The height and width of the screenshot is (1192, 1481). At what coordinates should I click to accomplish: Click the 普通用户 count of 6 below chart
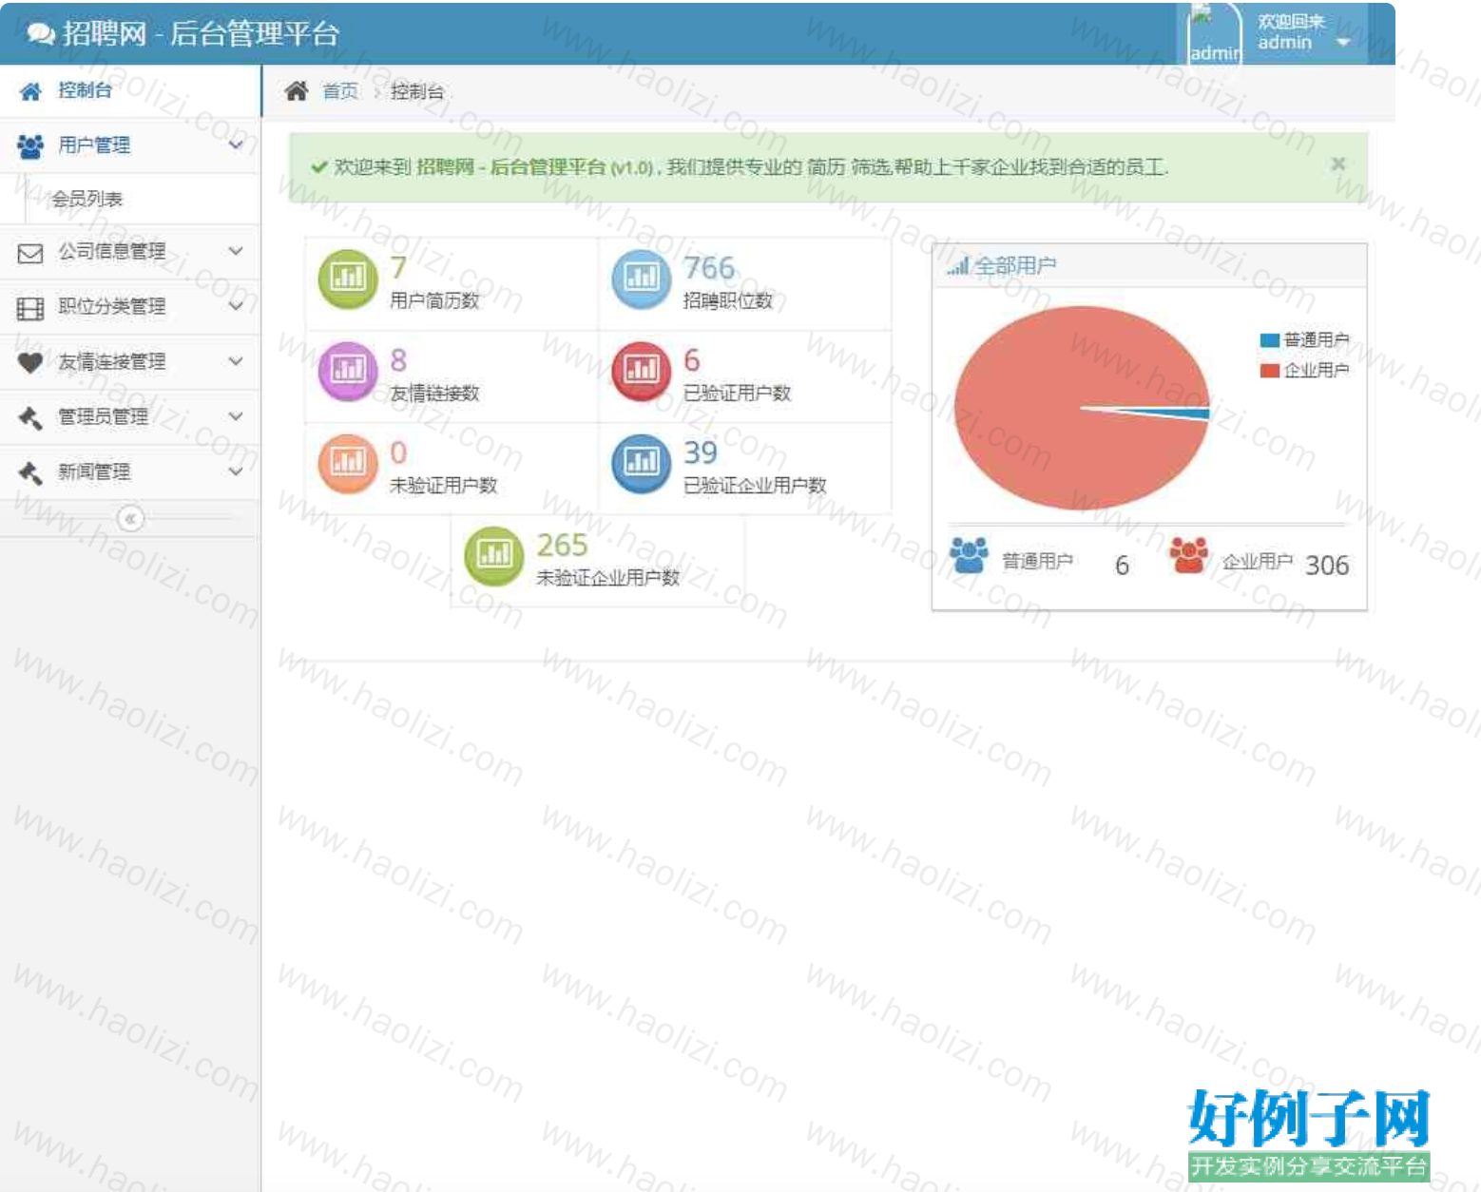[x=1122, y=566]
